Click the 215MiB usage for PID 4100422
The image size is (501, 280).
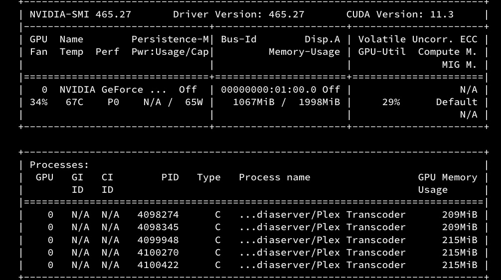pyautogui.click(x=460, y=265)
